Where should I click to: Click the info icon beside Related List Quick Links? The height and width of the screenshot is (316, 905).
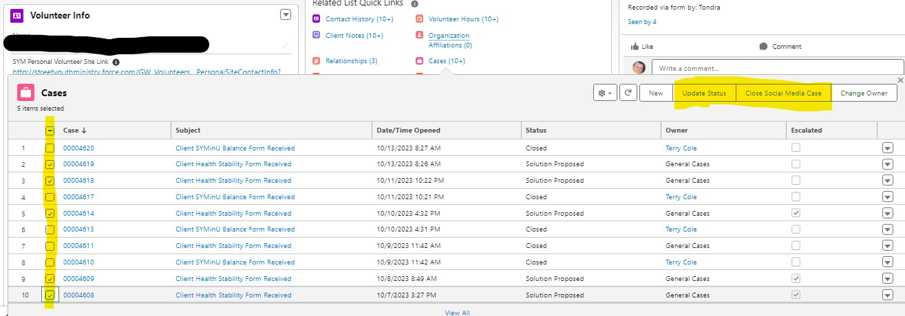pyautogui.click(x=414, y=3)
